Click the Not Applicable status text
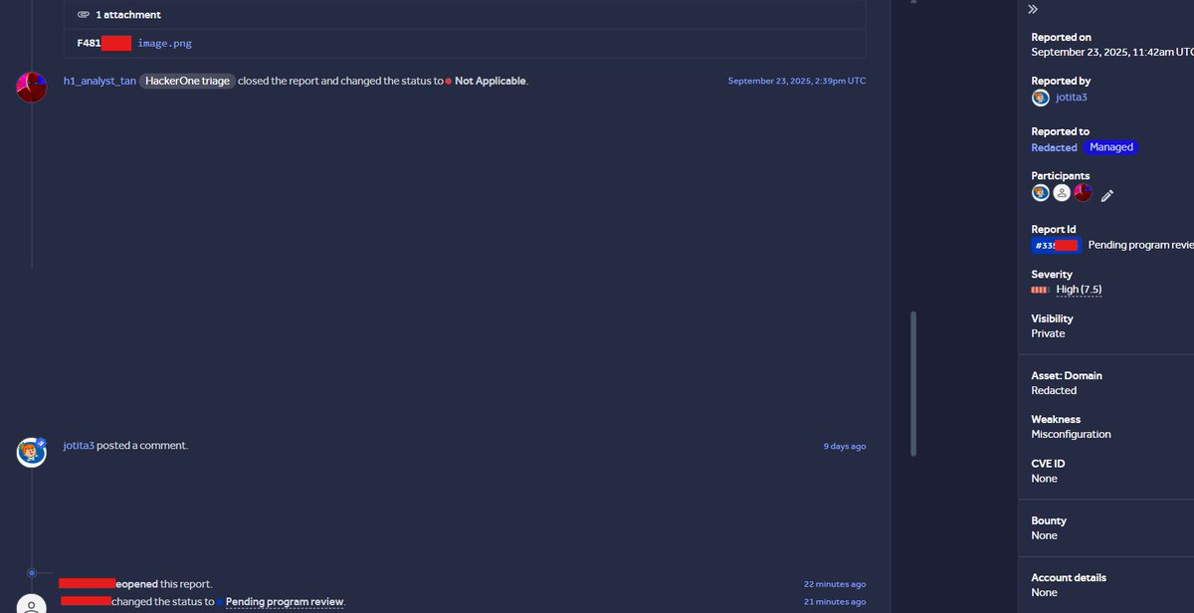The height and width of the screenshot is (613, 1194). 491,81
